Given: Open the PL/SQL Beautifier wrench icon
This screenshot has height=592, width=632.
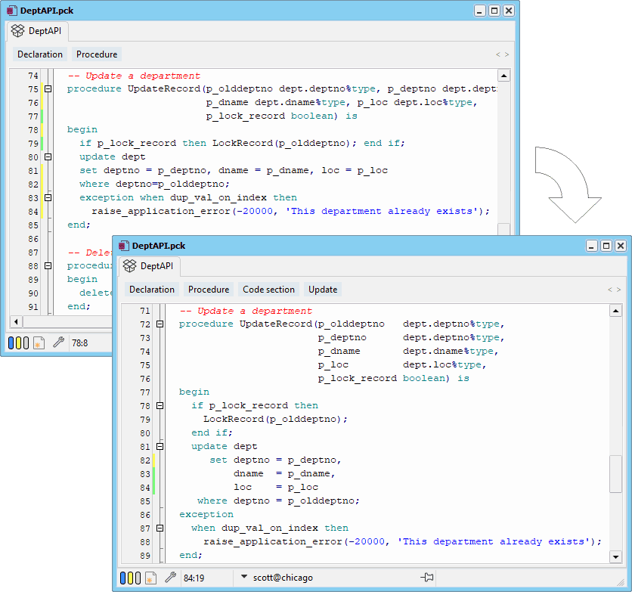Looking at the screenshot, I should [170, 578].
